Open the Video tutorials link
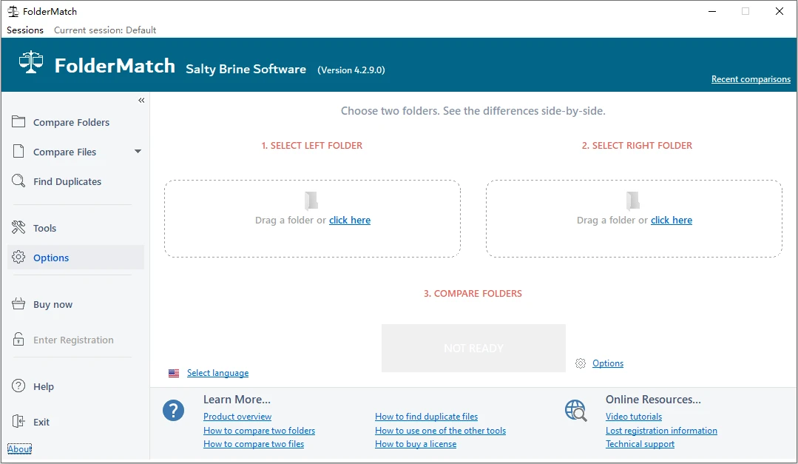798x464 pixels. (634, 417)
